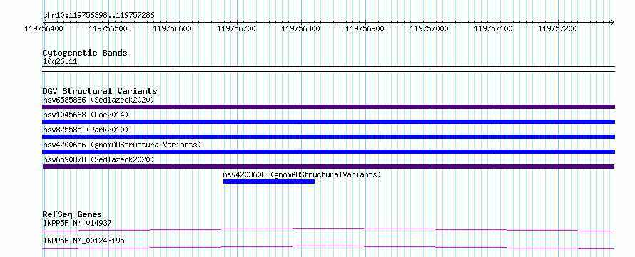Click ruler coordinate 119756400
This screenshot has height=257, width=635.
tap(44, 28)
